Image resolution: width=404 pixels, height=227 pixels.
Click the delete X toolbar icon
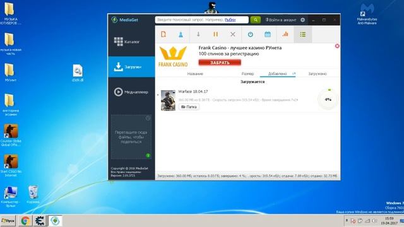[x=233, y=34]
